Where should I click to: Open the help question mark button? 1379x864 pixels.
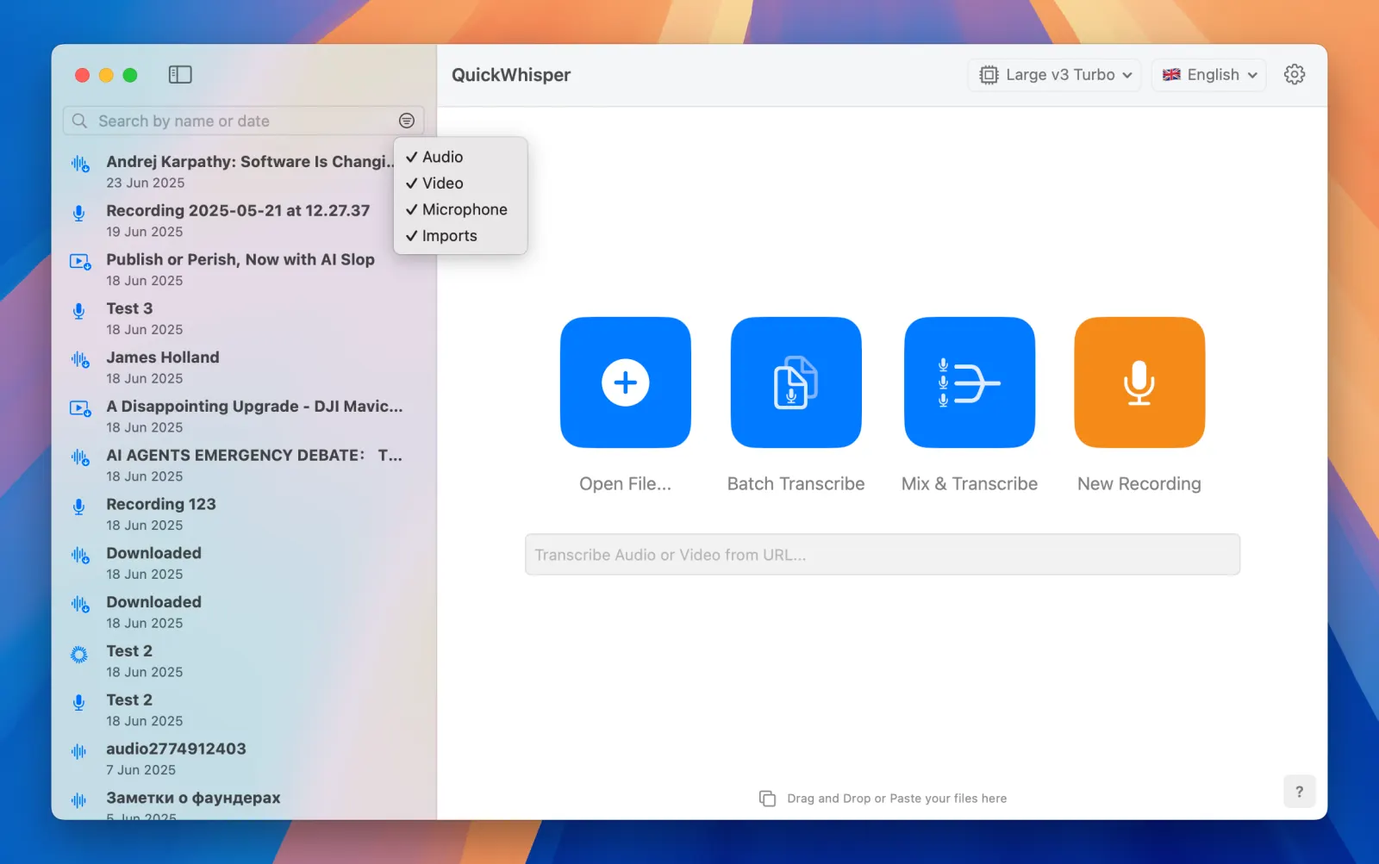[x=1300, y=792]
